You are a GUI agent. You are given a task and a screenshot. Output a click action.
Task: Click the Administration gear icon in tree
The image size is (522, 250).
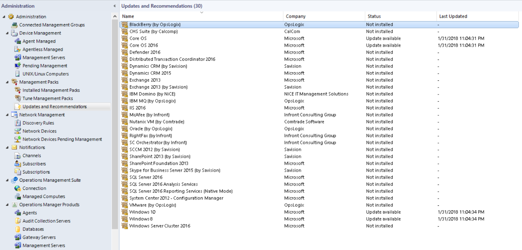click(x=11, y=17)
